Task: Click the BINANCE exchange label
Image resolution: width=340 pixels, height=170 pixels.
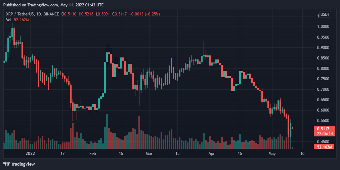Action: [51, 14]
